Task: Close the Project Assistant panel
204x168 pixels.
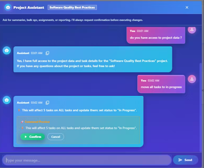Action: [187, 7]
